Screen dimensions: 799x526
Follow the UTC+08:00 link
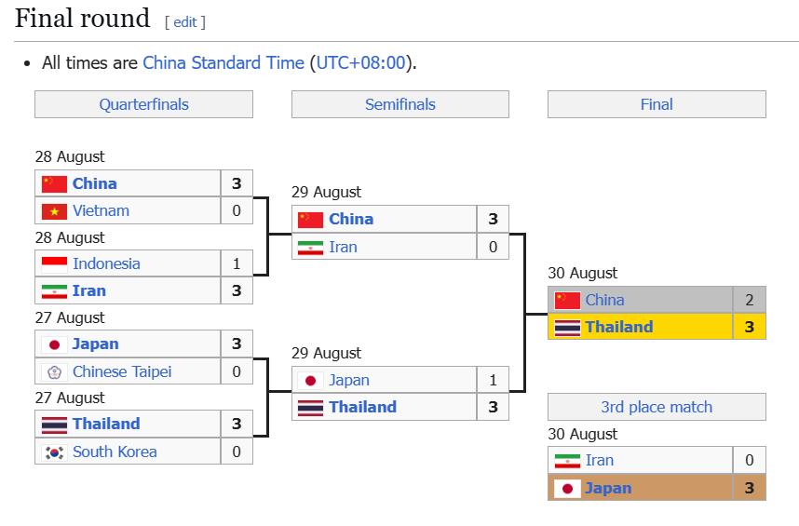point(360,62)
